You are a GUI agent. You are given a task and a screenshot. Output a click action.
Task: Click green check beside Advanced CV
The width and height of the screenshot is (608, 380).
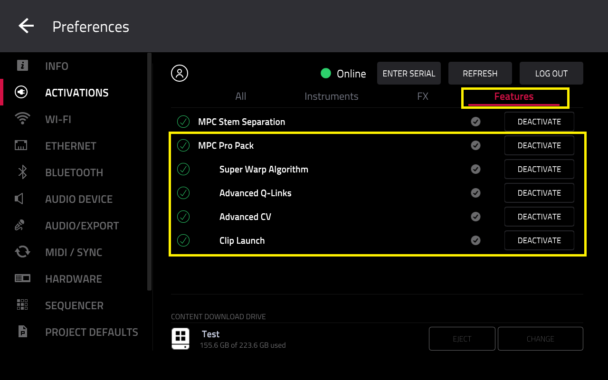tap(183, 217)
